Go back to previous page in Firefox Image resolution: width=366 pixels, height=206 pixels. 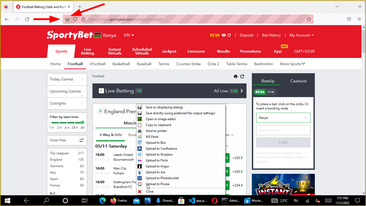click(x=7, y=19)
